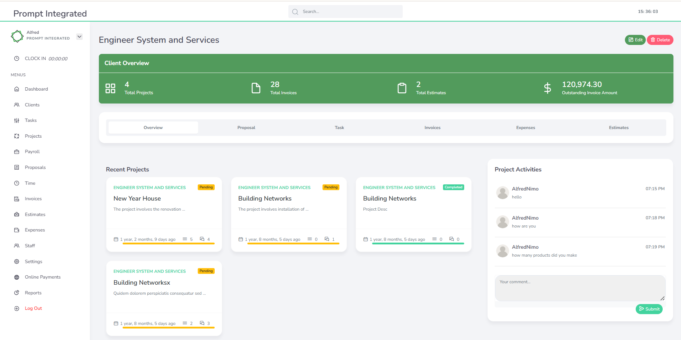Viewport: 681px width, 340px height.
Task: Click the green Edit button
Action: pos(635,40)
